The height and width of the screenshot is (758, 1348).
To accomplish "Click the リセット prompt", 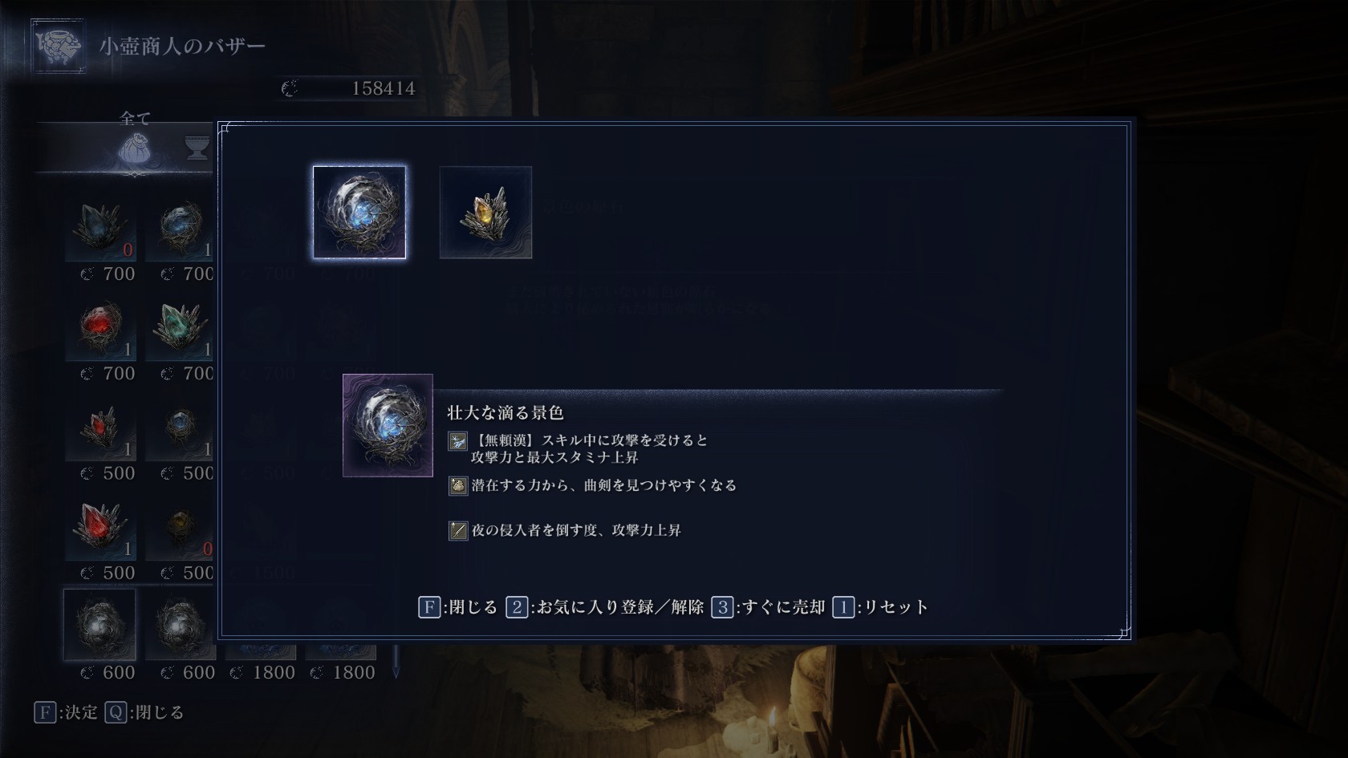I will tap(880, 607).
